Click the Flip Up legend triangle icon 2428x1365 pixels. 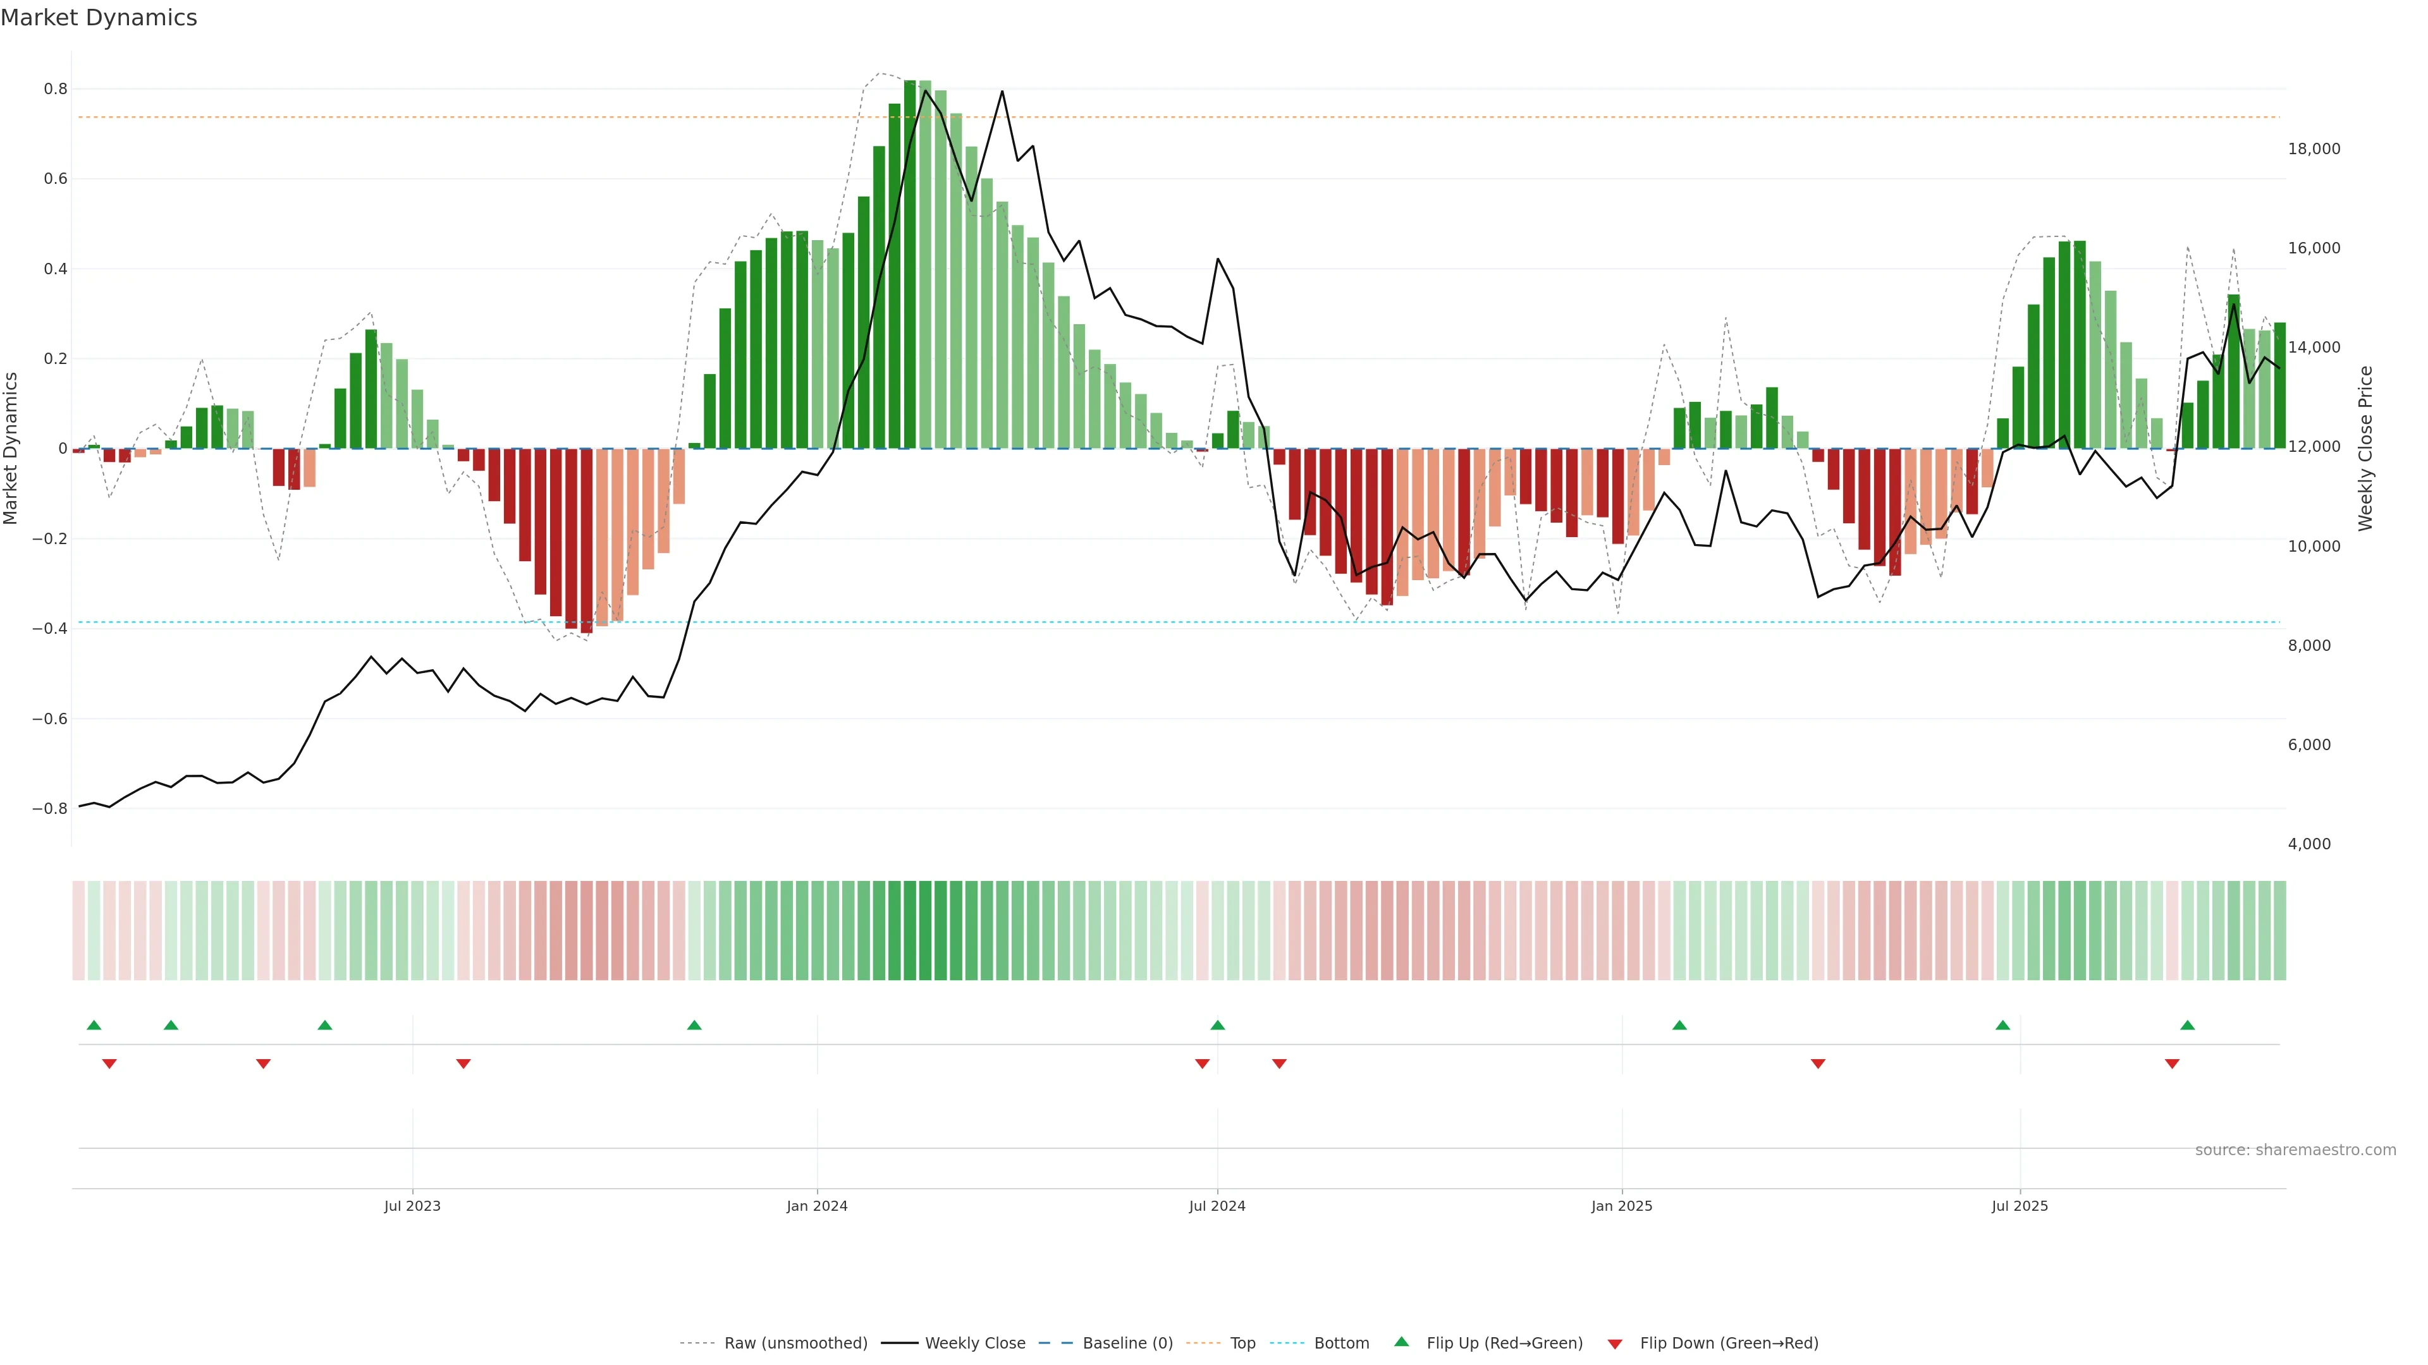point(1401,1342)
